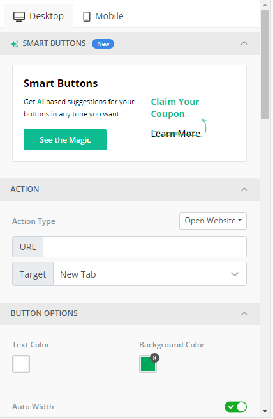Screen dimensions: 273x419
Task: Open the Target New Tab dropdown
Action: (x=150, y=274)
